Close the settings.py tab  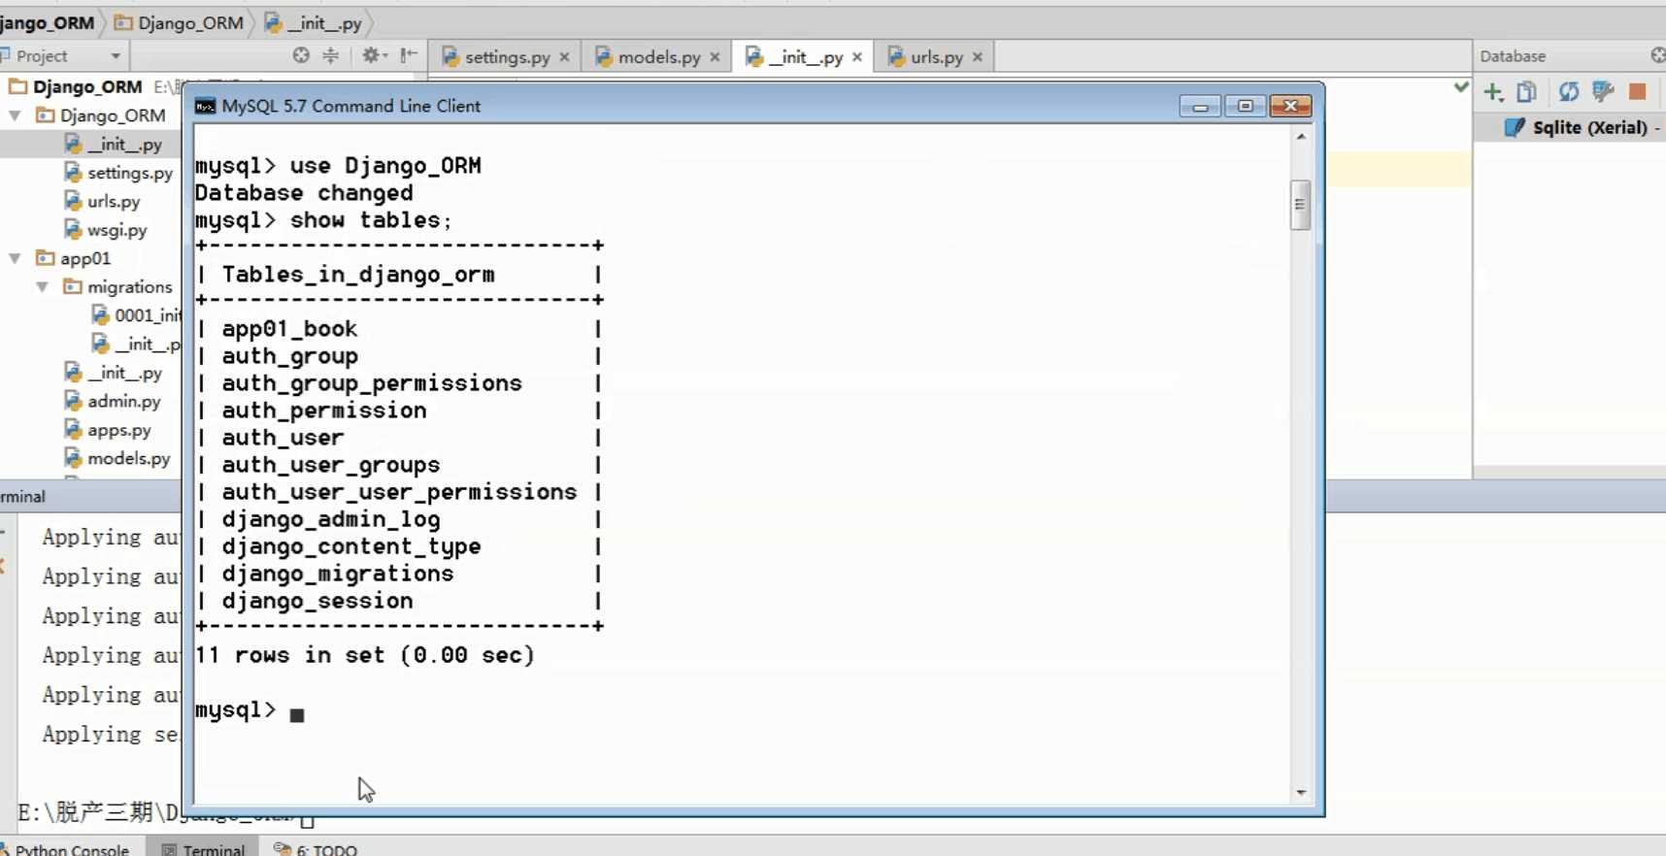point(564,57)
